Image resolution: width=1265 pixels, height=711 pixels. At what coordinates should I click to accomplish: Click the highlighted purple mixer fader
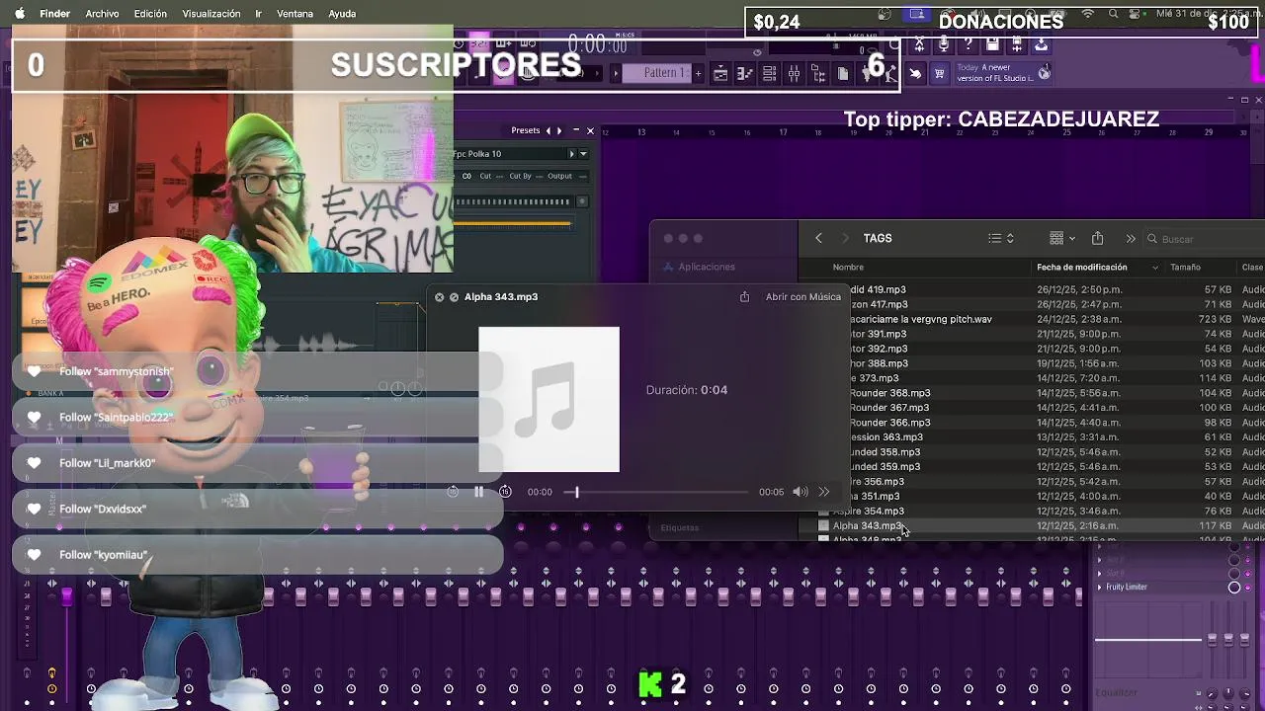(x=67, y=596)
